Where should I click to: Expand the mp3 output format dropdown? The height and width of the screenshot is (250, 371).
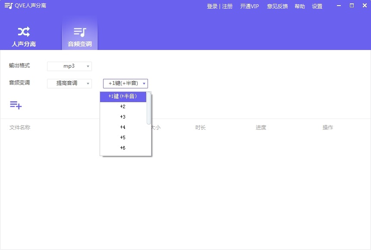pos(69,66)
